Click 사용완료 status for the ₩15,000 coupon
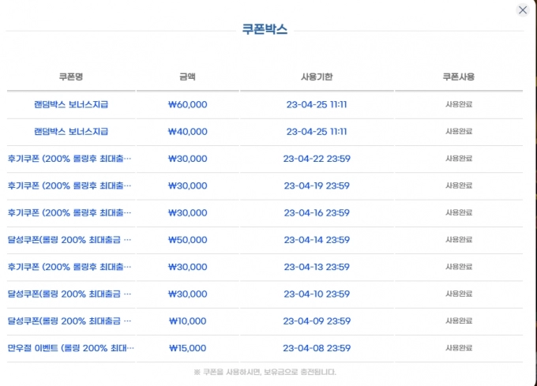This screenshot has height=386, width=537. pyautogui.click(x=459, y=348)
